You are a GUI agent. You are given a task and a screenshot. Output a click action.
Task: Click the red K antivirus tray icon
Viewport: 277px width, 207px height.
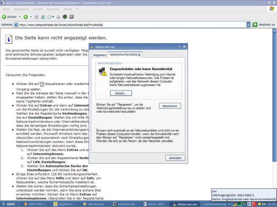[254, 204]
